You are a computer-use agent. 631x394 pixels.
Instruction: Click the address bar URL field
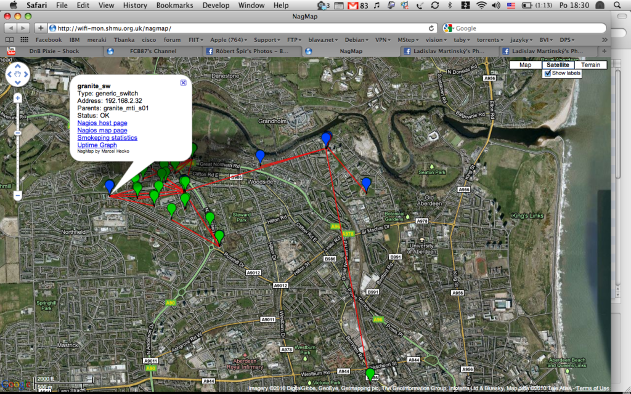coord(242,28)
